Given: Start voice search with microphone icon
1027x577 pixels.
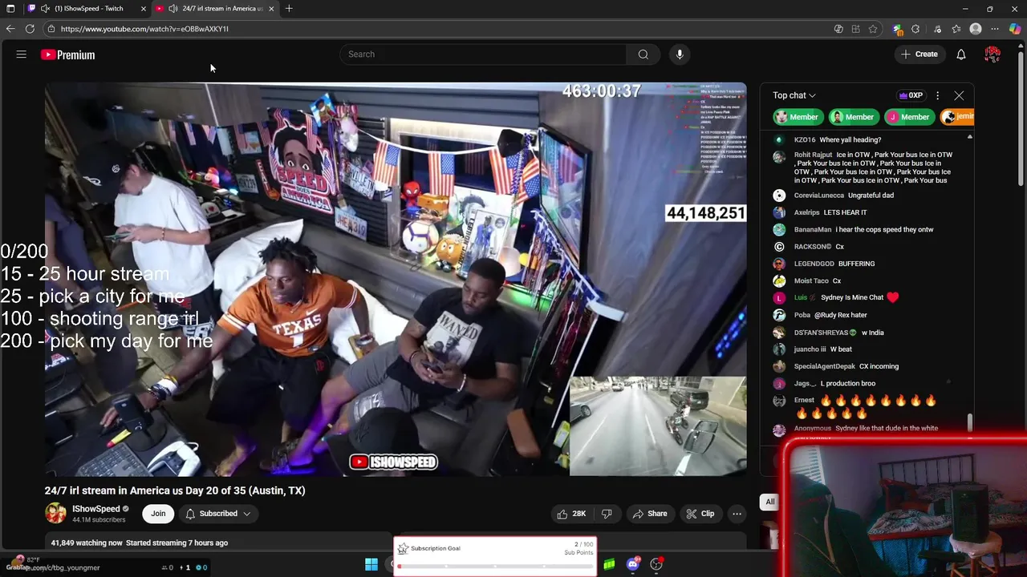Looking at the screenshot, I should click(680, 54).
